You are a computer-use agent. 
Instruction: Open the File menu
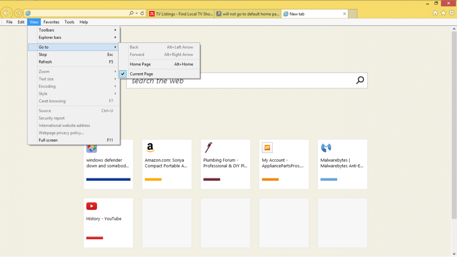click(x=9, y=22)
